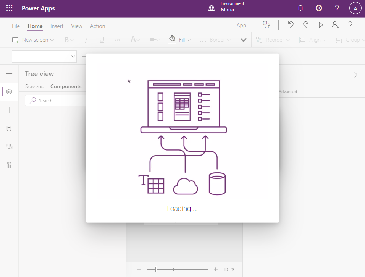
Task: Open the text alignment dropdown
Action: click(x=154, y=40)
